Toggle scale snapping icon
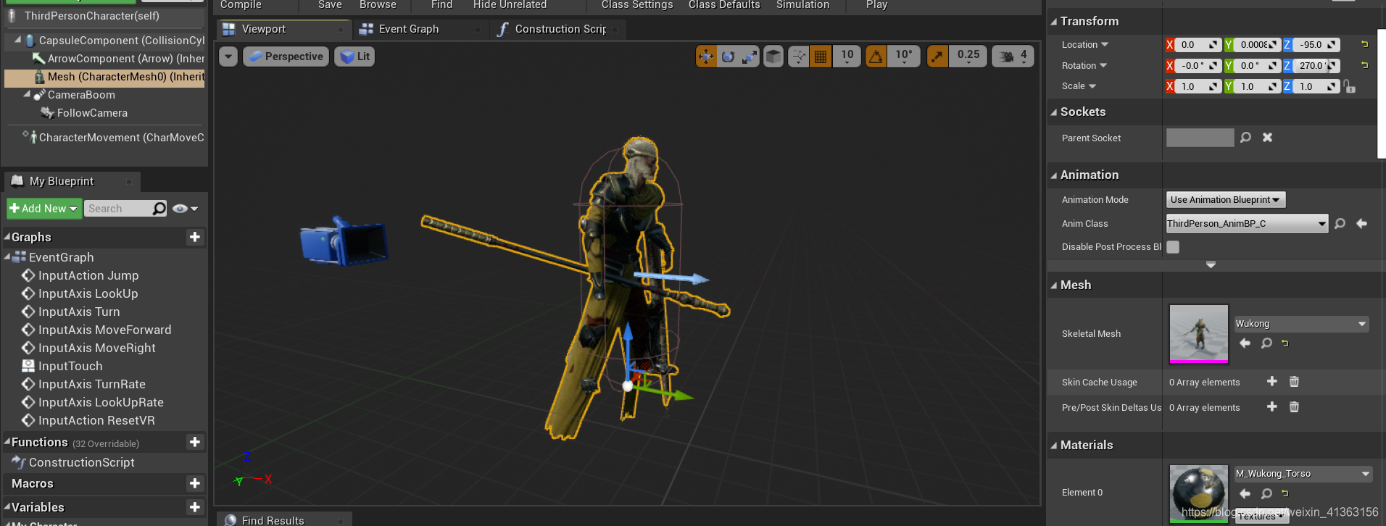1386x526 pixels. tap(937, 57)
